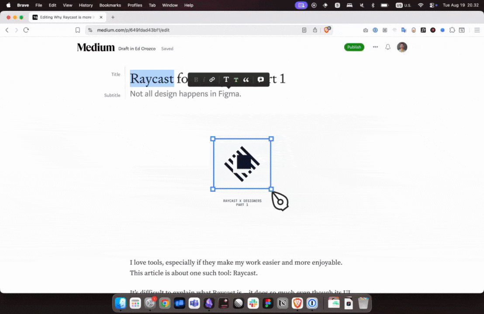This screenshot has width=484, height=314.
Task: Open the user profile avatar menu
Action: point(402,47)
